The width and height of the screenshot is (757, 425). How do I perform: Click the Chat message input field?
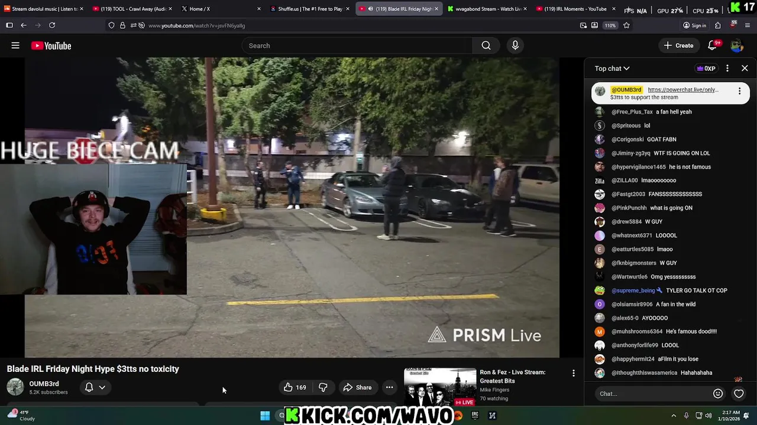coord(654,394)
